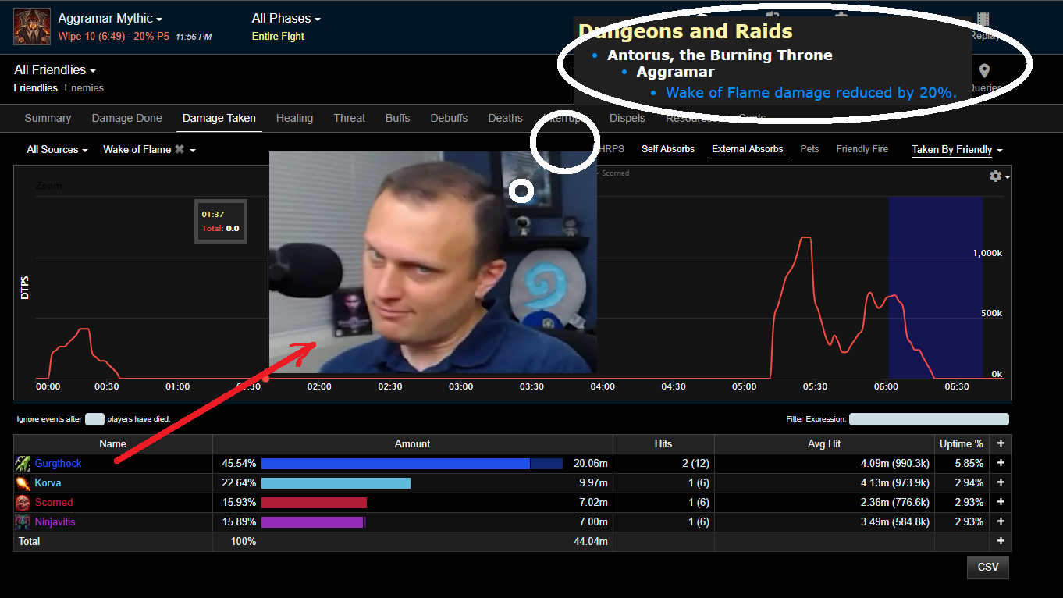Open the Aggramar Mythic fight dropdown
This screenshot has height=598, width=1063.
point(110,18)
